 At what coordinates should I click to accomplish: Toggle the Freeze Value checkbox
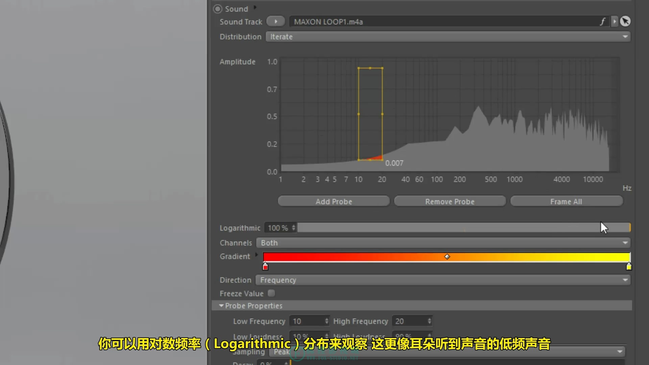[271, 293]
